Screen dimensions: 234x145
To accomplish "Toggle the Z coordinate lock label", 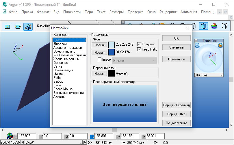I will point(67,136).
